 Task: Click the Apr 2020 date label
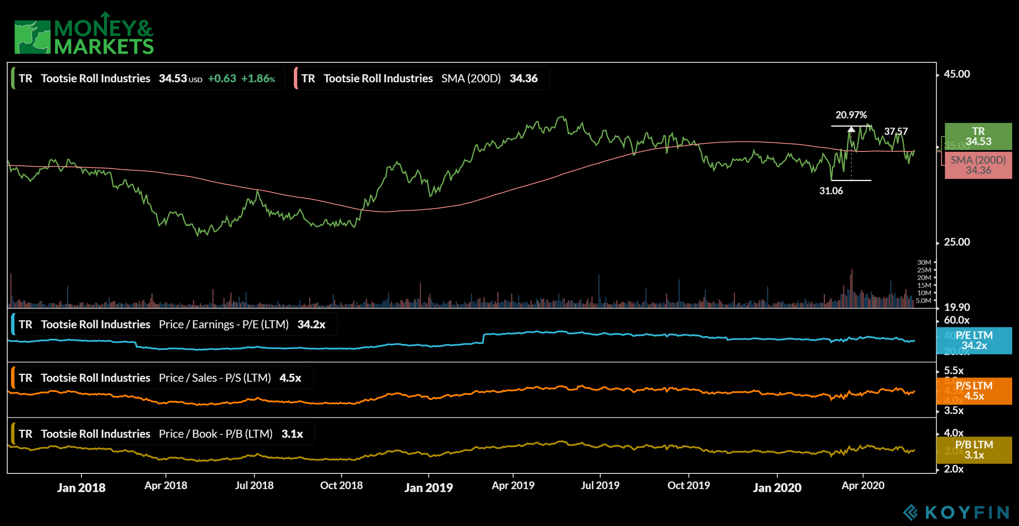tap(863, 486)
